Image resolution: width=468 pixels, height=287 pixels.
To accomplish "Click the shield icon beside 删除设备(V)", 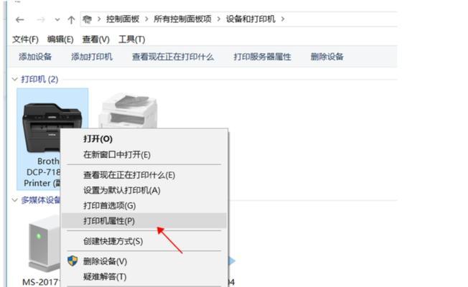I will (x=72, y=260).
